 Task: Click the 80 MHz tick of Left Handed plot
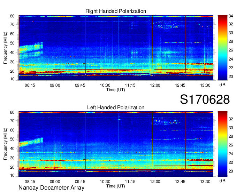(x=12, y=112)
